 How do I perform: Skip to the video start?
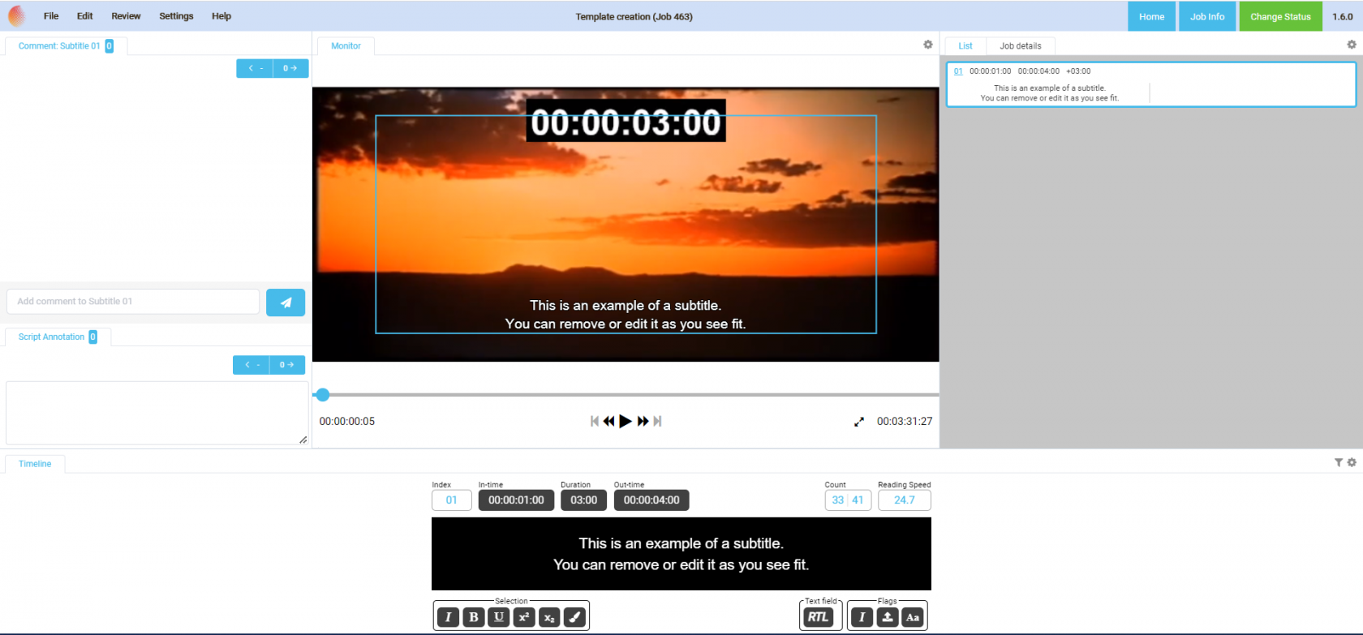595,421
